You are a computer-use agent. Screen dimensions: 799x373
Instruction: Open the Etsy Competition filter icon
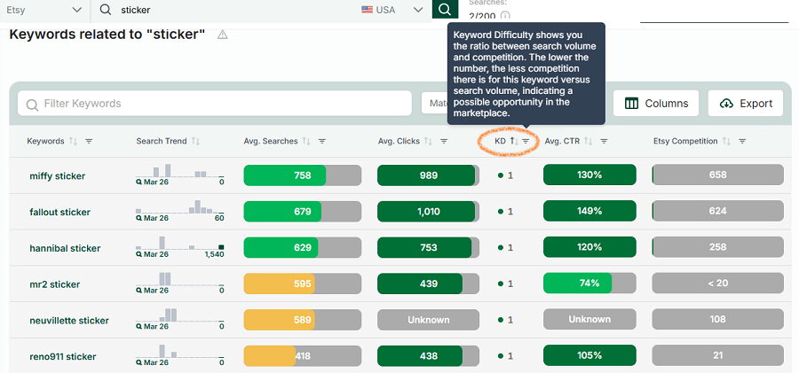pos(742,141)
